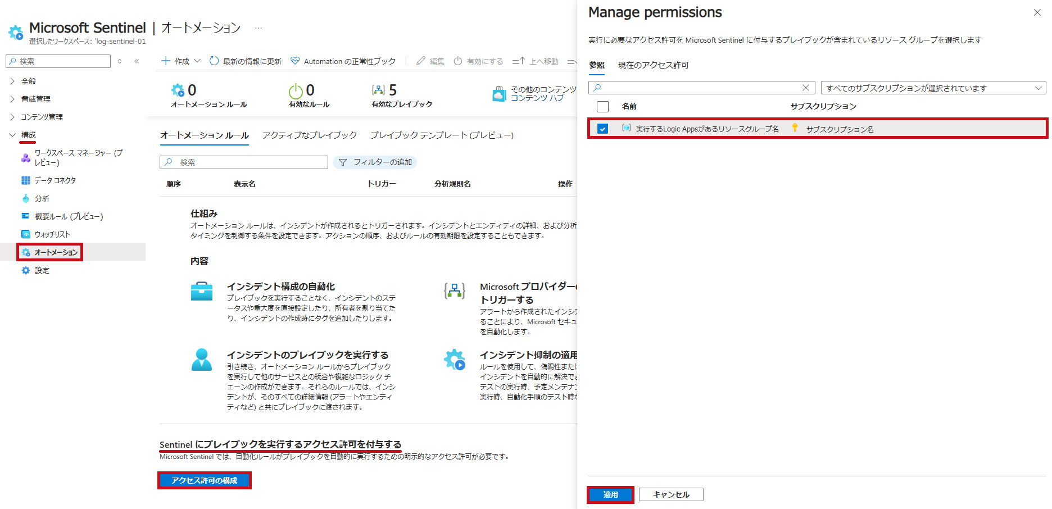Click the インシデントのプレイブックを実行する person icon
The width and height of the screenshot is (1052, 509).
202,360
